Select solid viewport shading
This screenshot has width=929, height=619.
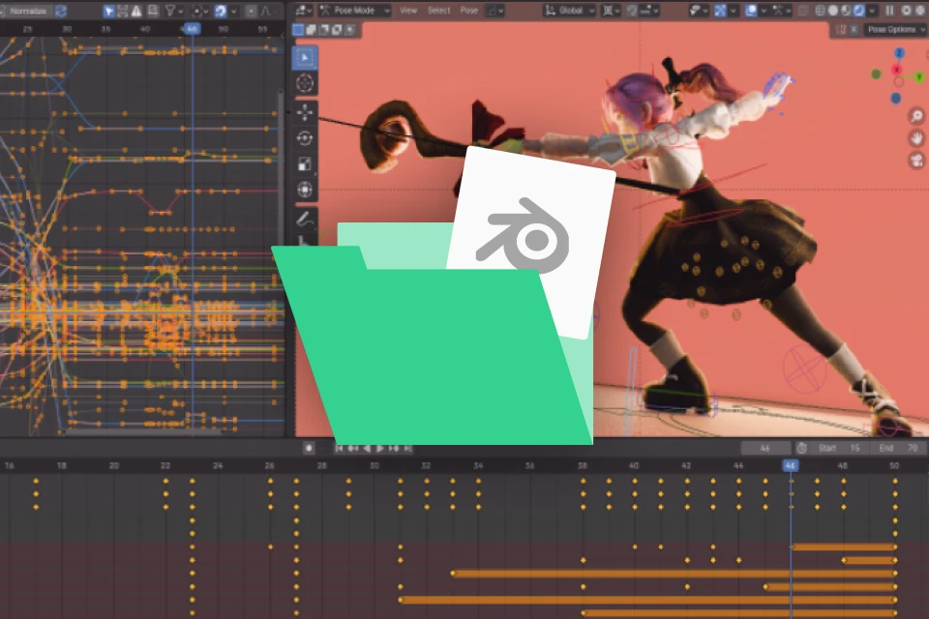(832, 11)
